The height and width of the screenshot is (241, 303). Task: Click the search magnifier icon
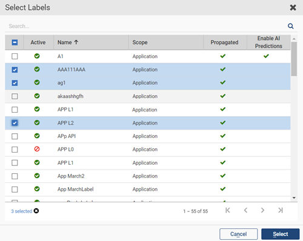(x=290, y=26)
